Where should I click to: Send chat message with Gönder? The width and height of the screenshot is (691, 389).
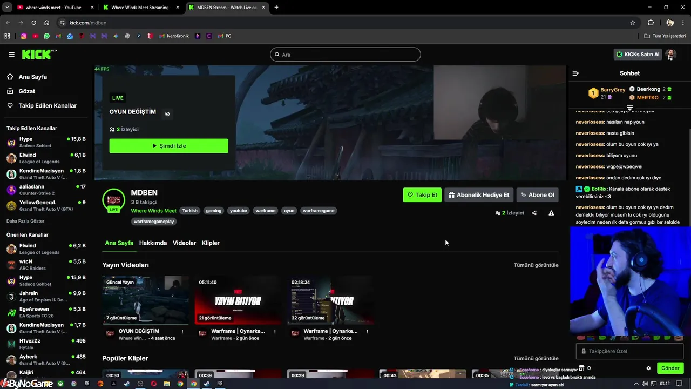tap(670, 368)
